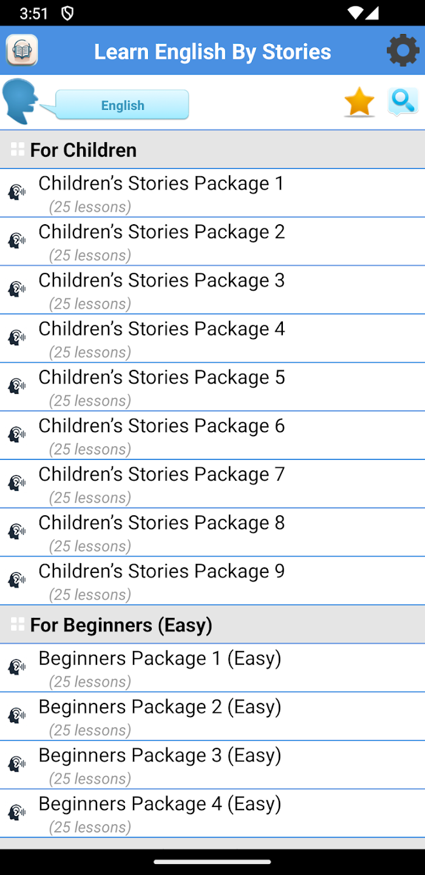Viewport: 425px width, 875px height.
Task: Open Children's Stories Package 6
Action: click(161, 435)
